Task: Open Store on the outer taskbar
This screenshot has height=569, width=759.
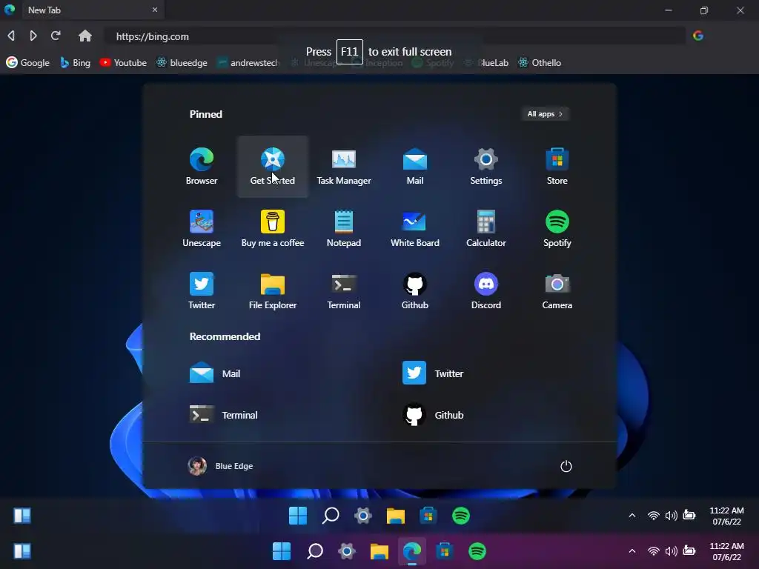Action: (445, 551)
